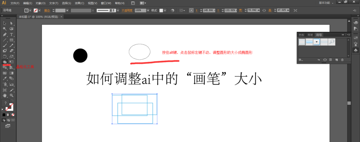The image size is (360, 142).
Task: Select the Blob Brush tool
Action: 5,50
